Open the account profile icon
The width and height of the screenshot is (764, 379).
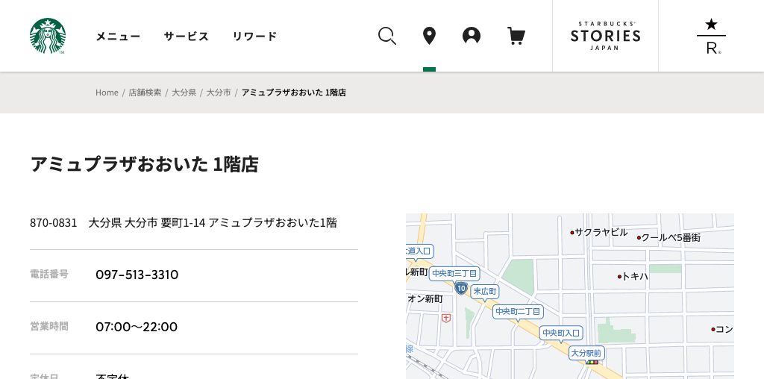(x=472, y=36)
